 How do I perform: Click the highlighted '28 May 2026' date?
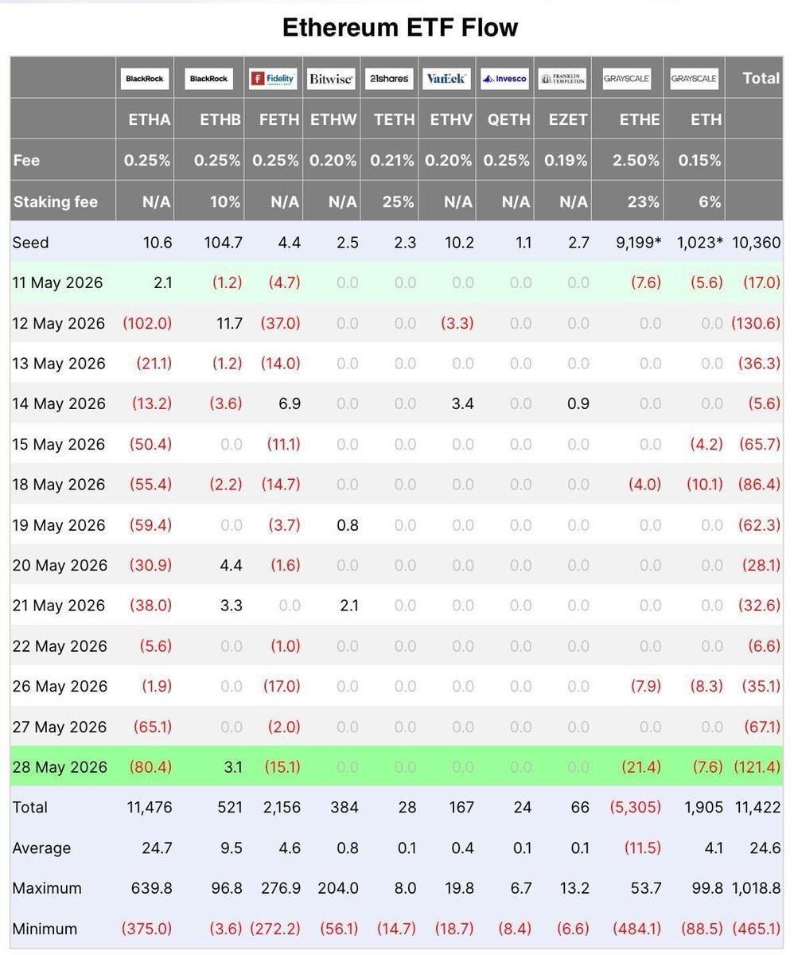pyautogui.click(x=59, y=767)
